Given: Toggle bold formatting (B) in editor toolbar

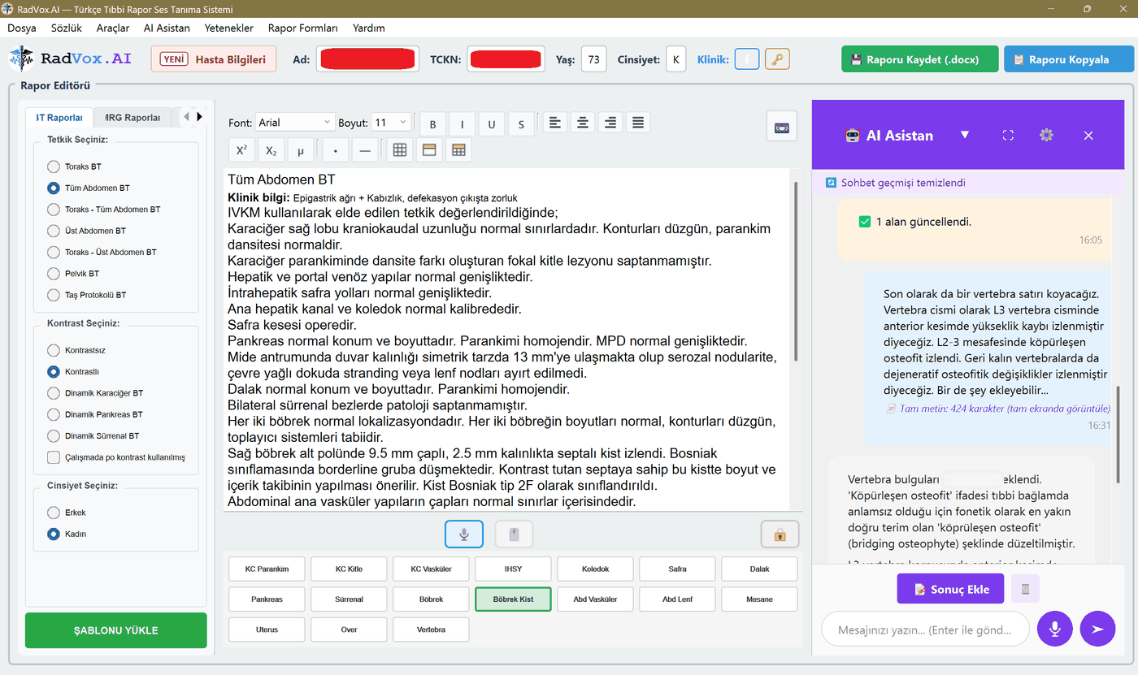Looking at the screenshot, I should pyautogui.click(x=433, y=124).
